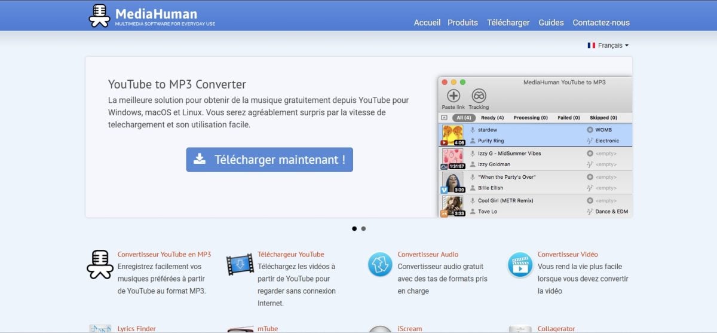Click the album disc icon in Billie Eilish row
The width and height of the screenshot is (717, 333).
pyautogui.click(x=590, y=177)
